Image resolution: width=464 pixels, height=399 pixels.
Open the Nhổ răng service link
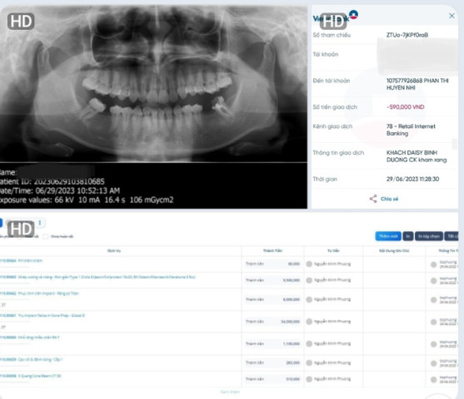click(39, 337)
